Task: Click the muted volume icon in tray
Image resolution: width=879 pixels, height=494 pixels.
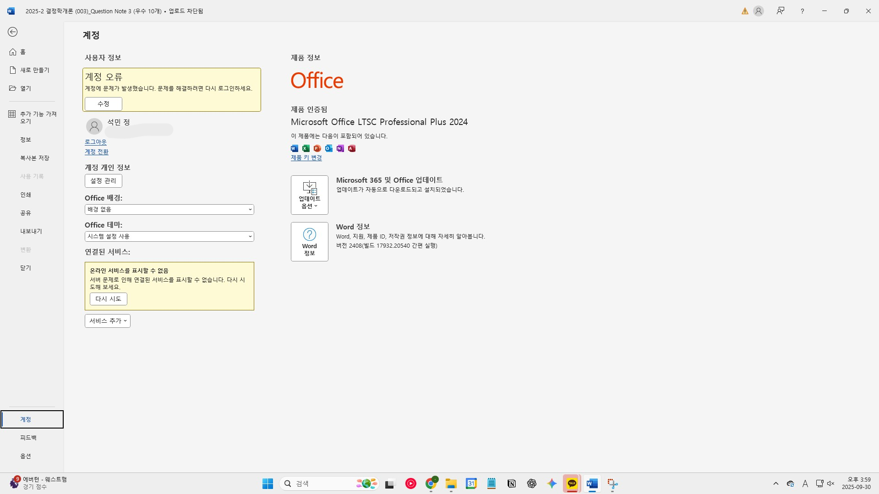Action: pos(831,483)
